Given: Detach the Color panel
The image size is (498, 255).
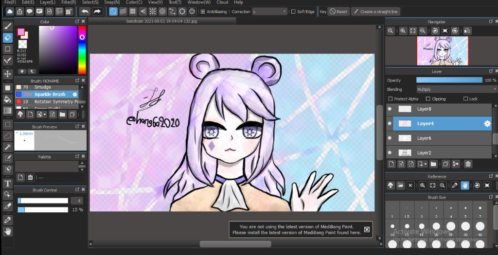Looking at the screenshot, I should click(77, 21).
